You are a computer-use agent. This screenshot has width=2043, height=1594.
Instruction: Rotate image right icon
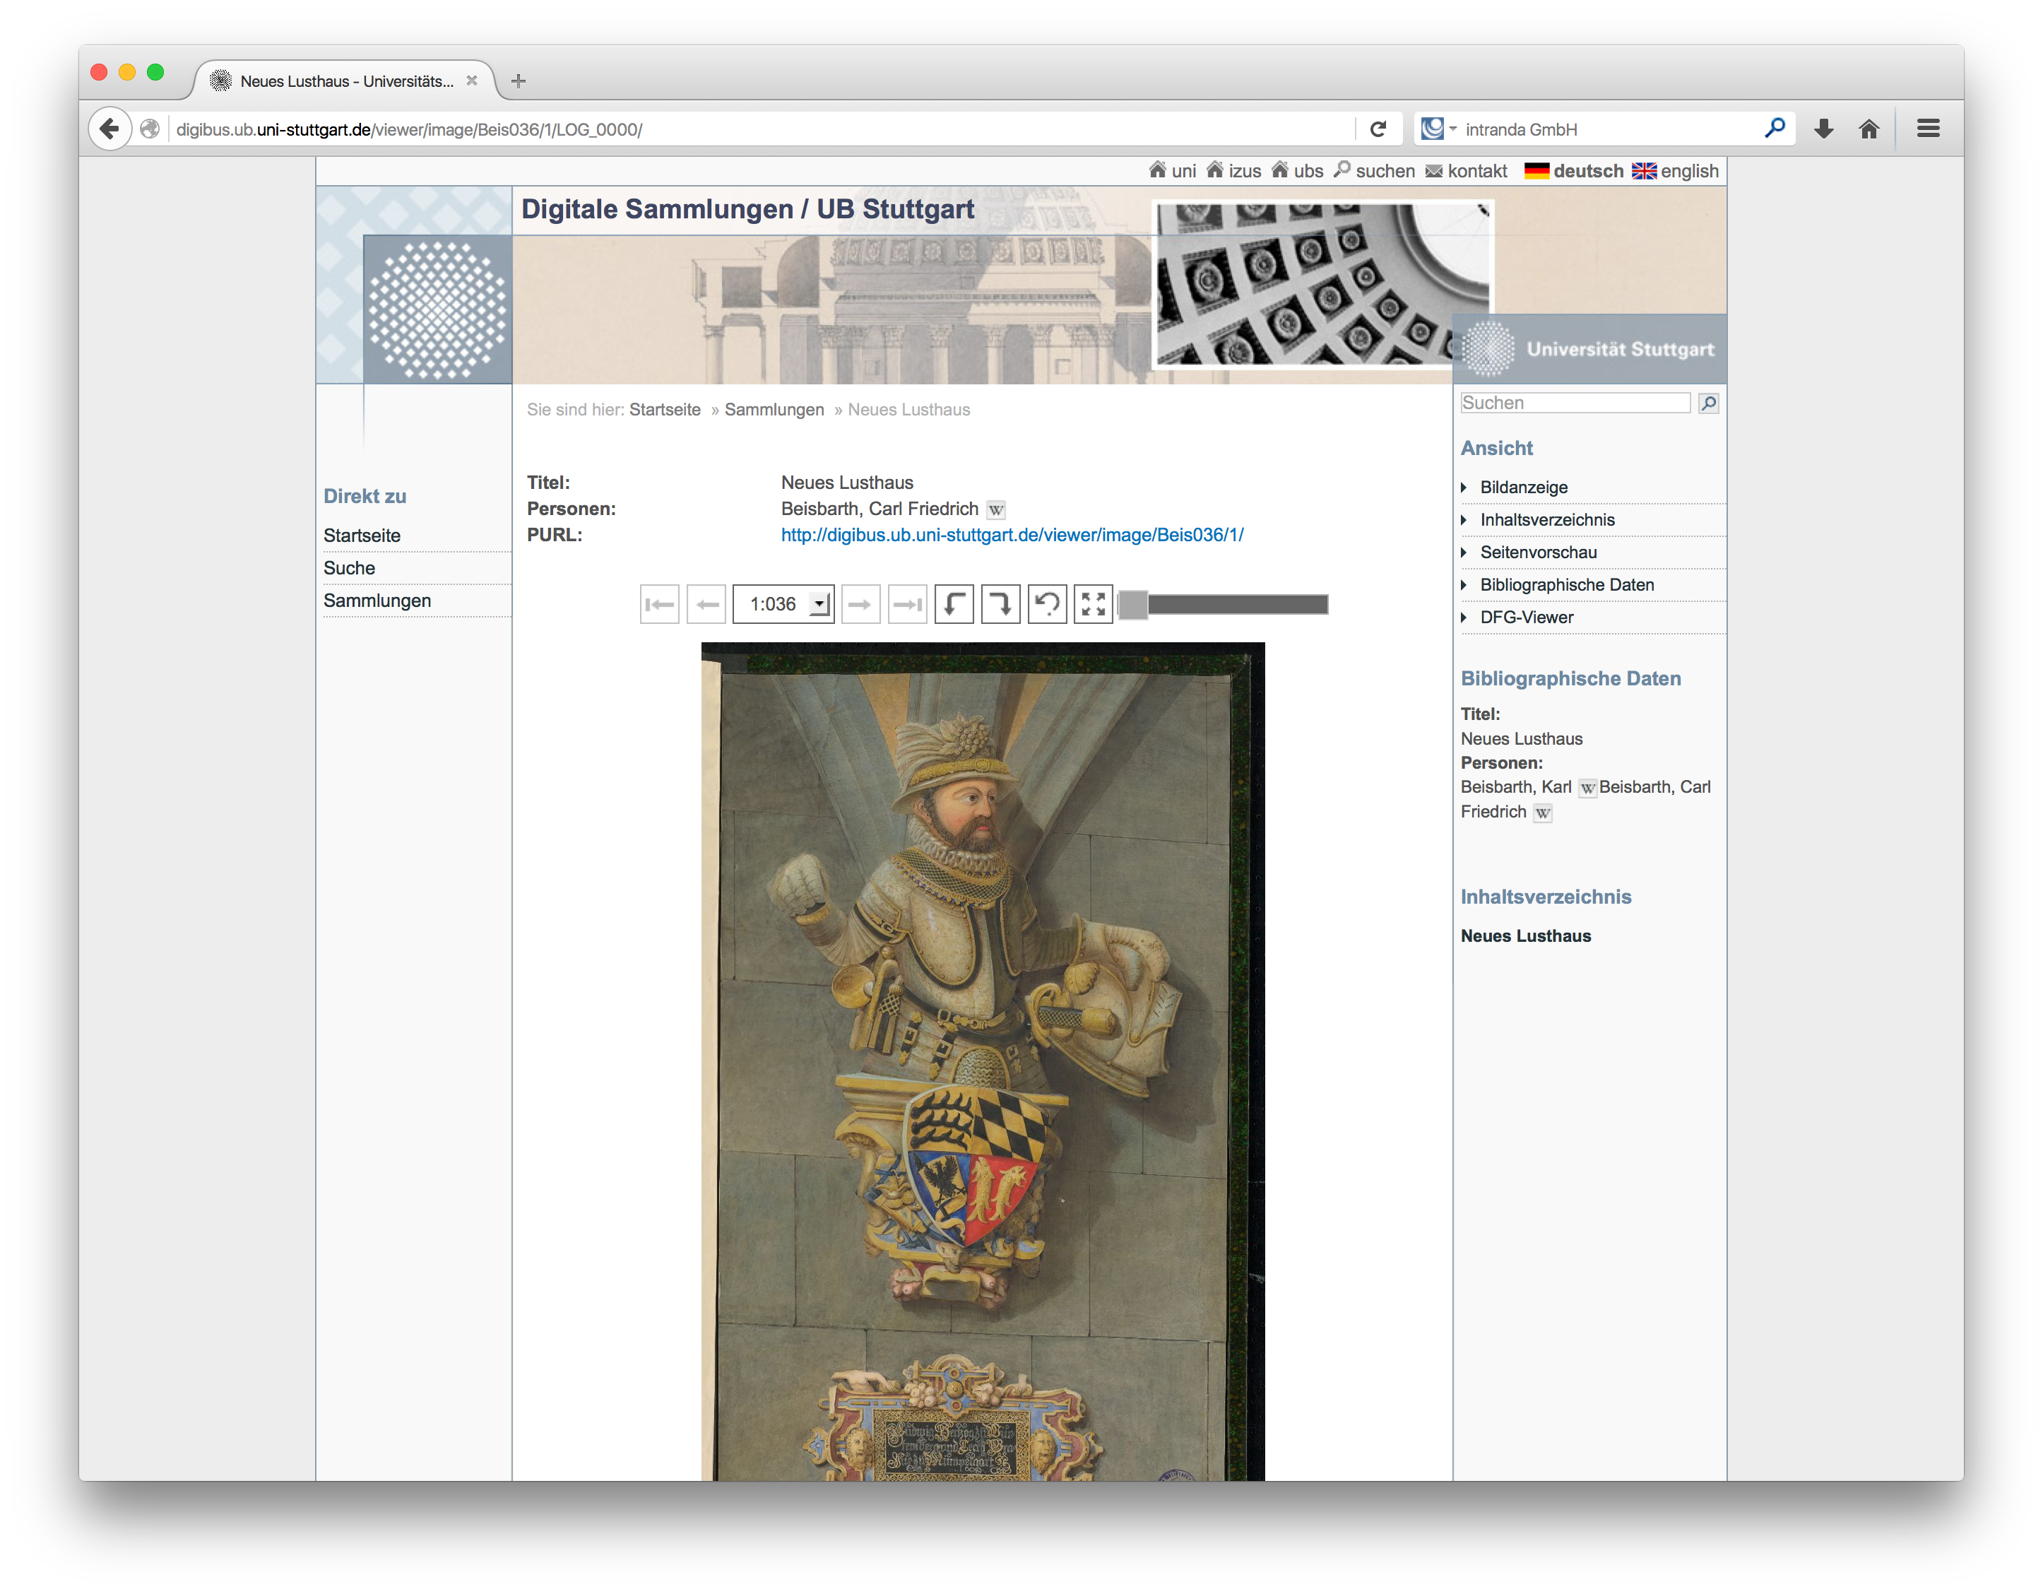[1001, 604]
